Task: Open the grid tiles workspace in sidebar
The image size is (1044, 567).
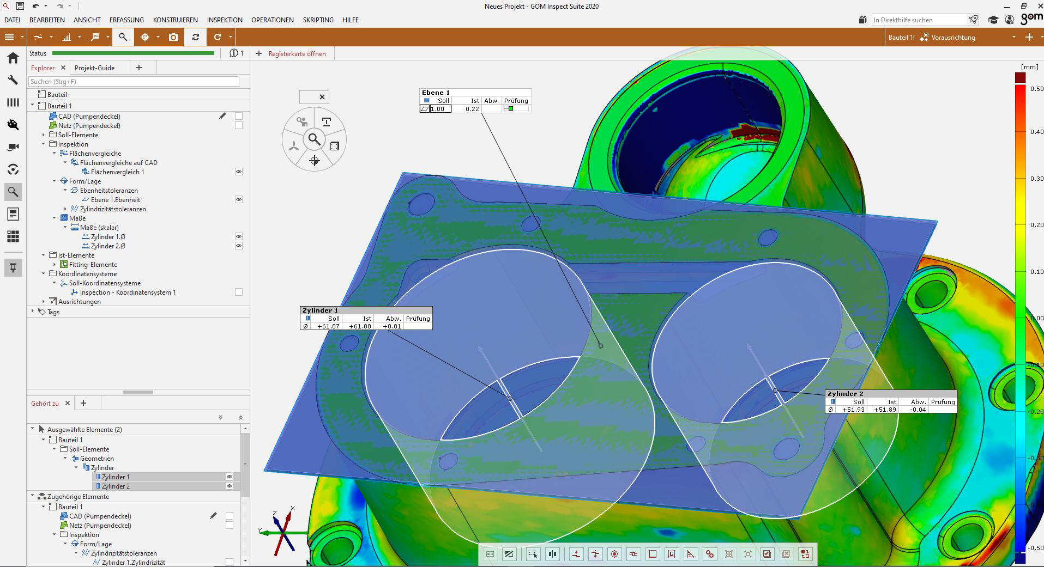Action: pyautogui.click(x=13, y=236)
